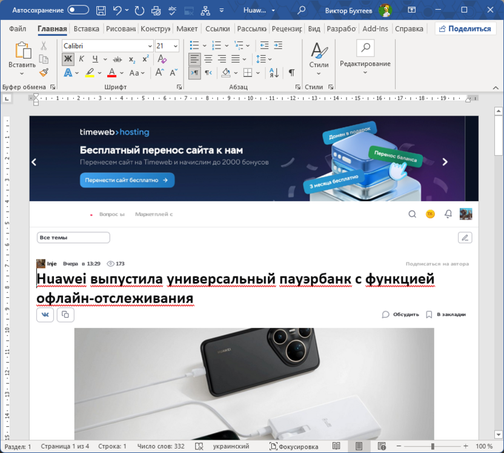Screen dimensions: 504x453
Task: Apply the red font color swatch
Action: coord(111,73)
